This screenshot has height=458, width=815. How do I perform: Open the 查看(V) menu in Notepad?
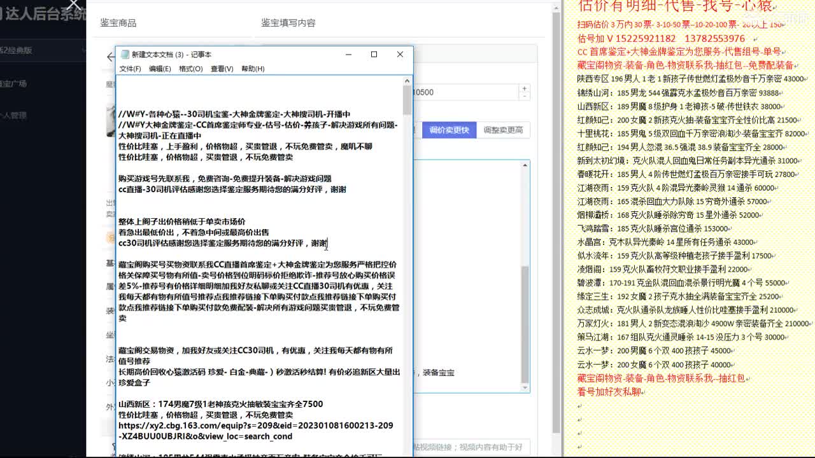pos(222,69)
